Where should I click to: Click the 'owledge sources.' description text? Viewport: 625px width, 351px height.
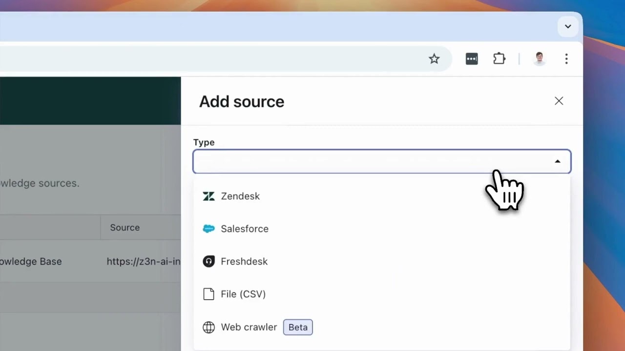[40, 183]
